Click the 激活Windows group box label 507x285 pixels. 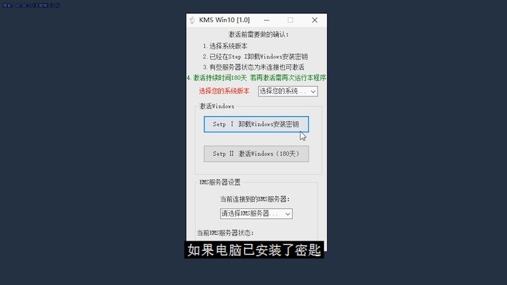click(217, 106)
